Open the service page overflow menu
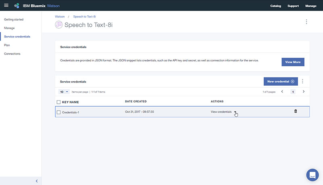 coord(306,22)
